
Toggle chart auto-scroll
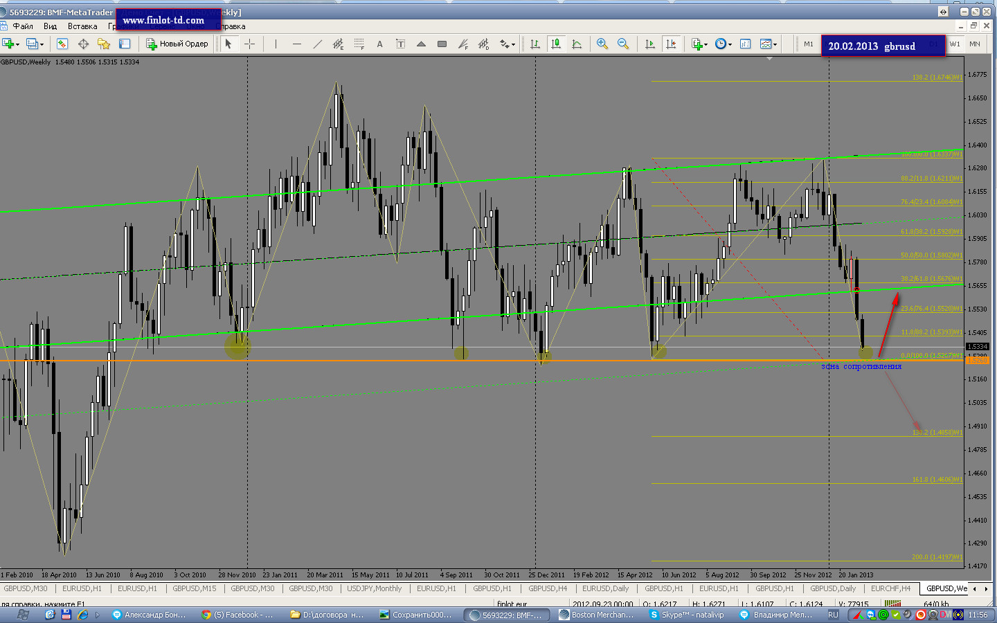(x=649, y=44)
